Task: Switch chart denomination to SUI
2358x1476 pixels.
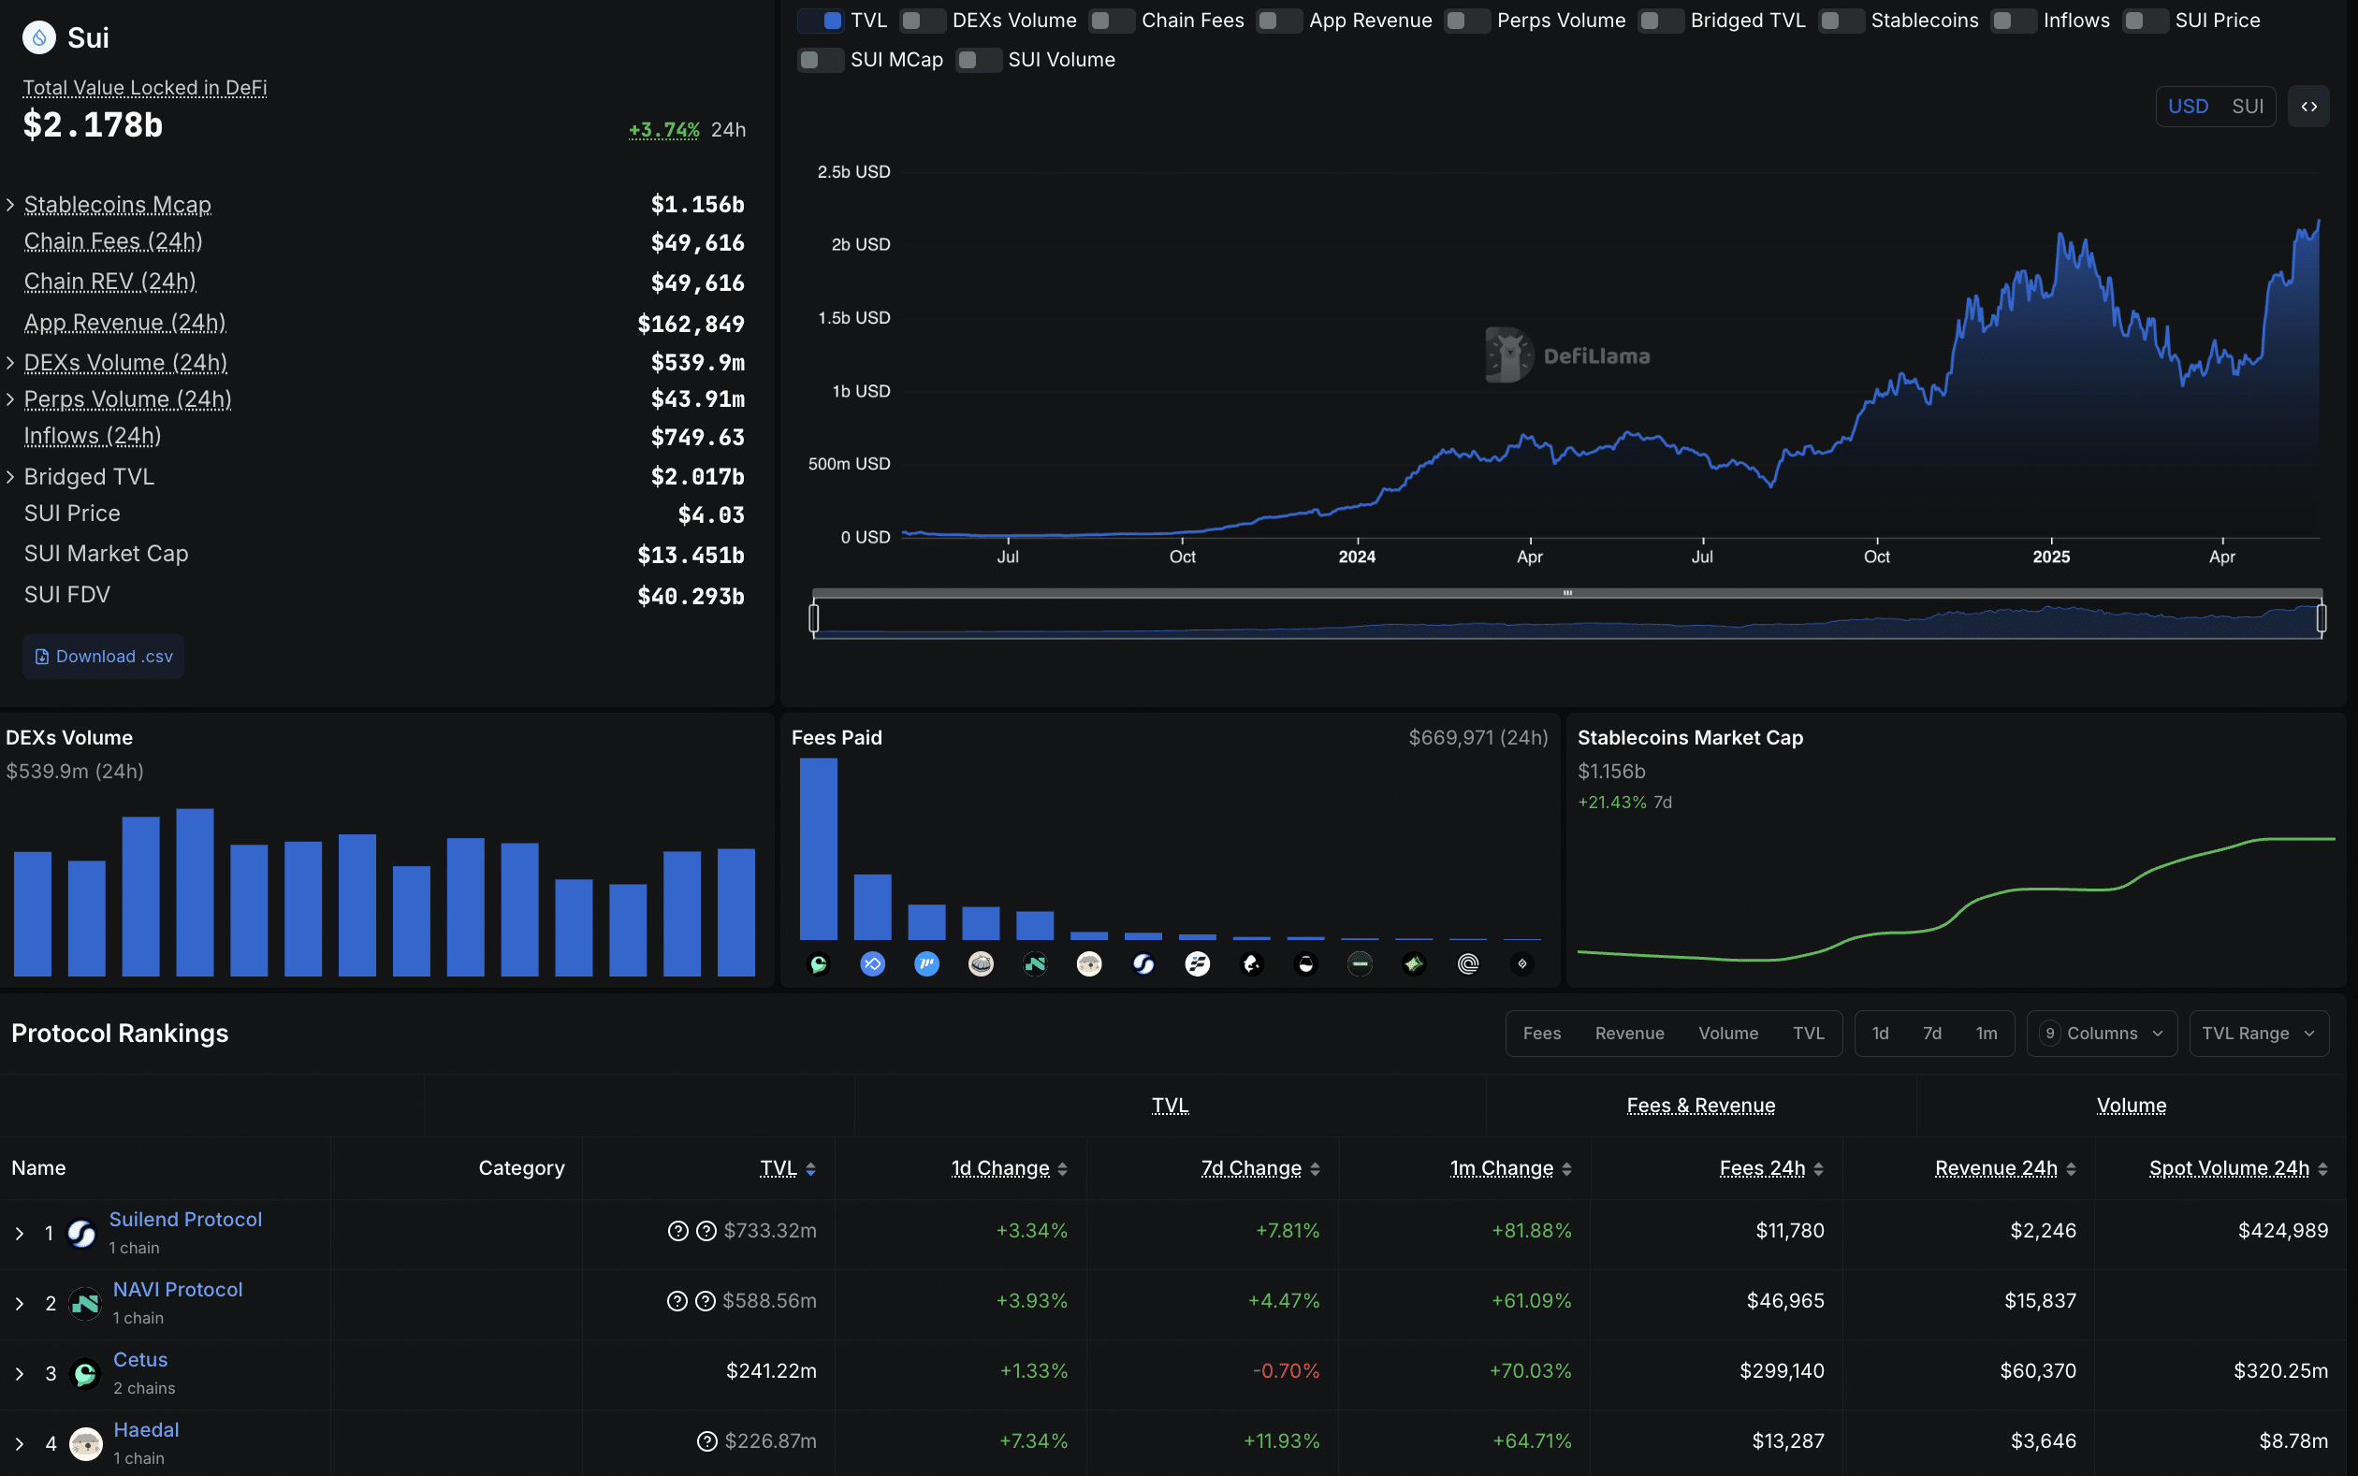Action: click(2247, 107)
